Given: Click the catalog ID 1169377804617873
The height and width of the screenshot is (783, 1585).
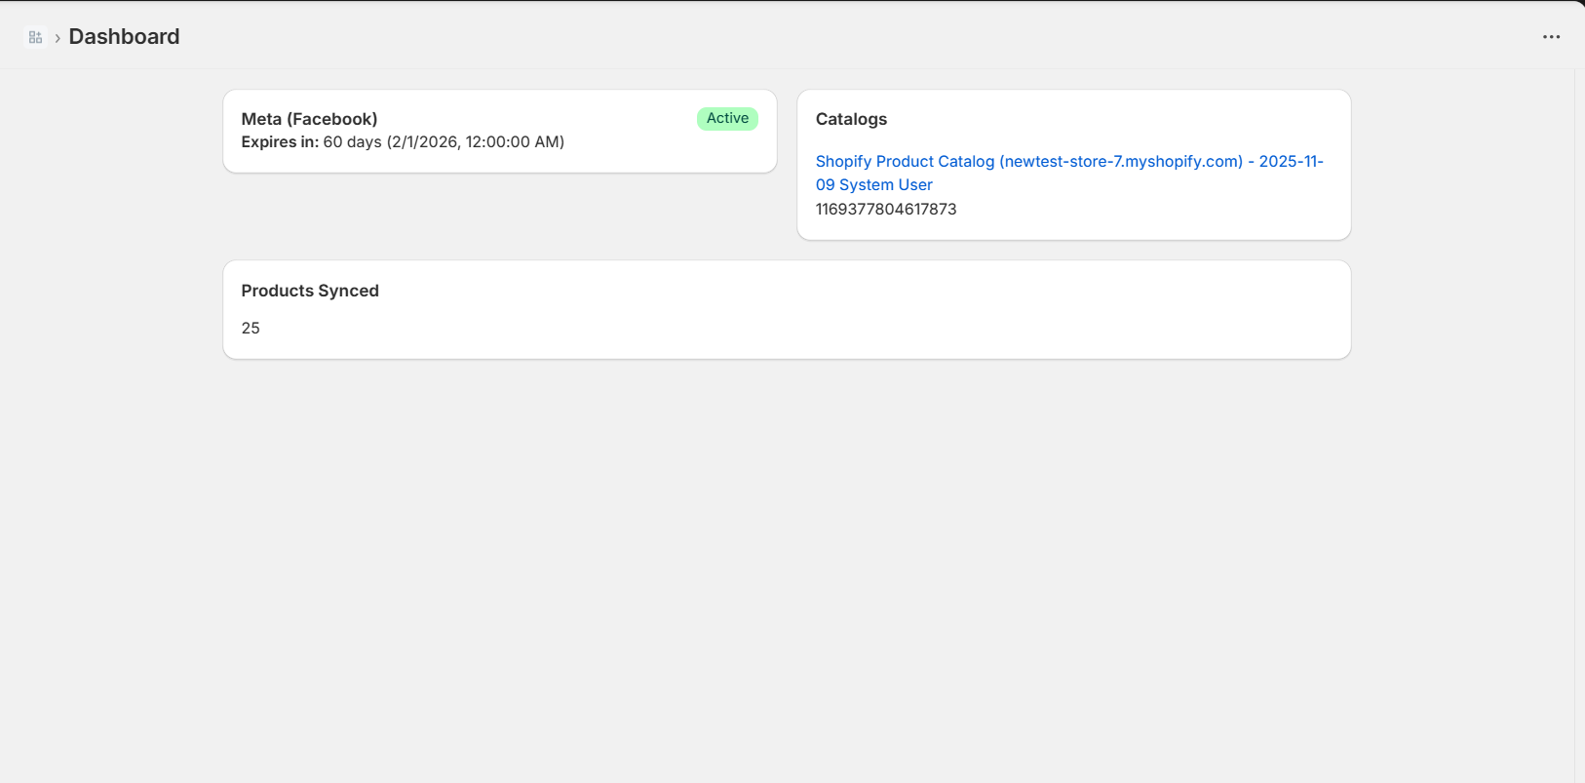Looking at the screenshot, I should pos(885,210).
